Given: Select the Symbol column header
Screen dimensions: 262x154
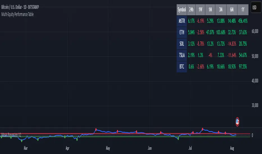Looking at the screenshot, I should tap(182, 10).
